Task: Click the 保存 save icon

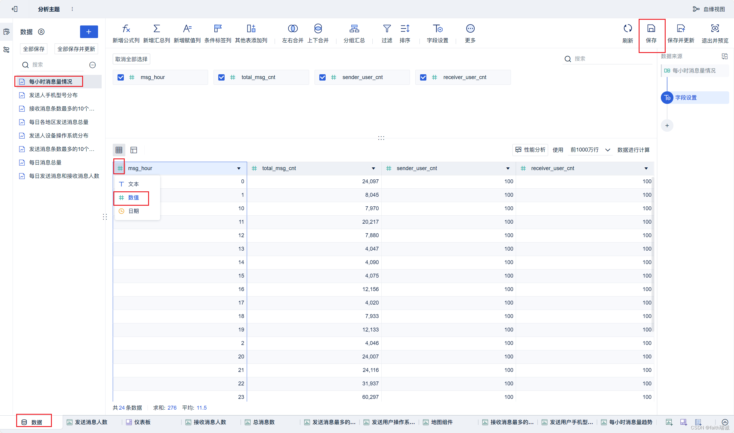Action: [651, 29]
